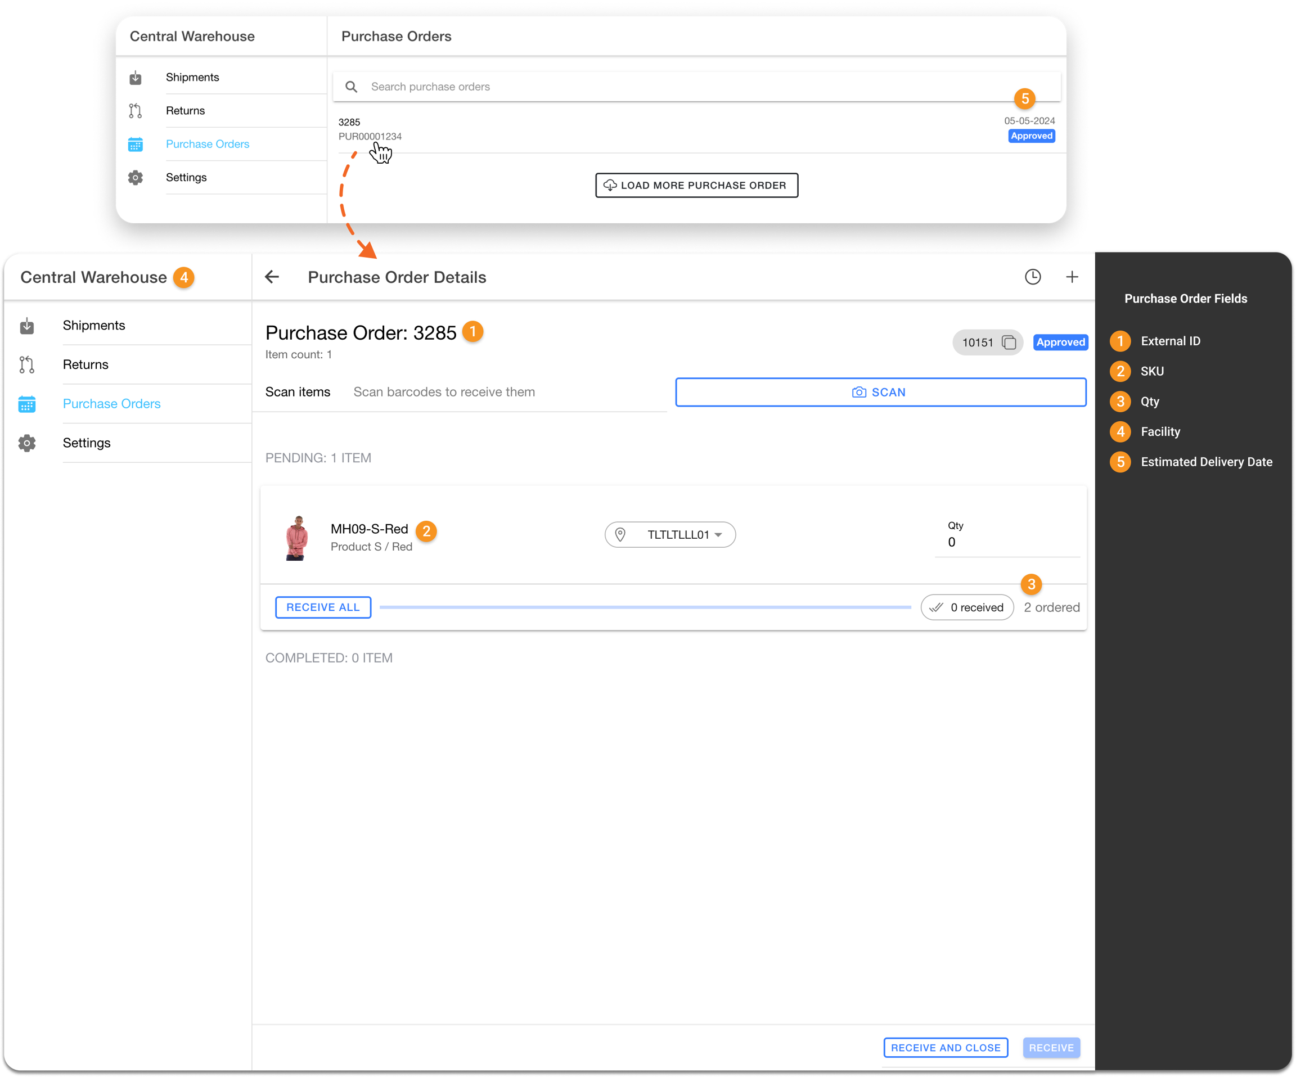Click the back arrow in Purchase Order Details
Screen dimensions: 1296x1077
point(272,277)
